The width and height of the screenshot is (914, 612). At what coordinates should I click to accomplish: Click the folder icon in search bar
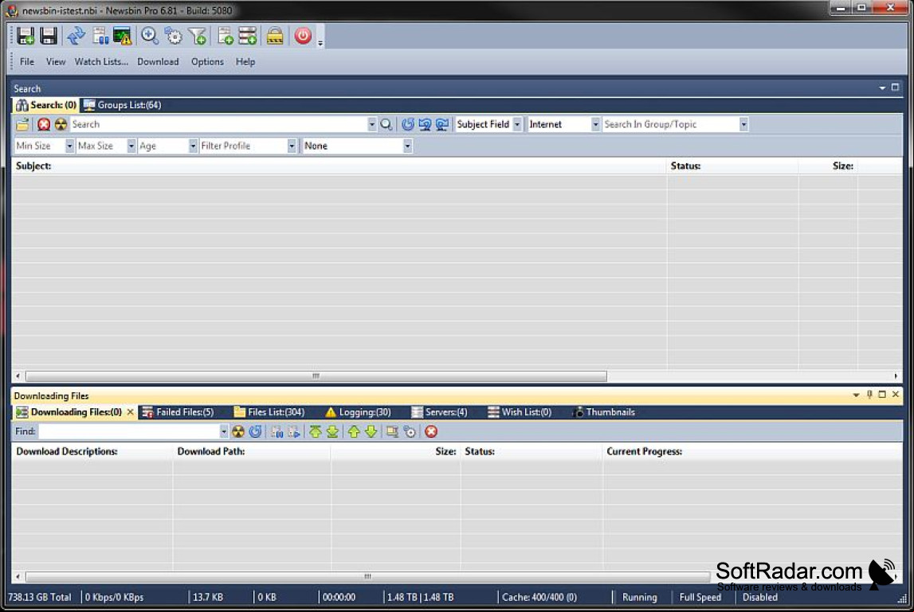[x=23, y=124]
